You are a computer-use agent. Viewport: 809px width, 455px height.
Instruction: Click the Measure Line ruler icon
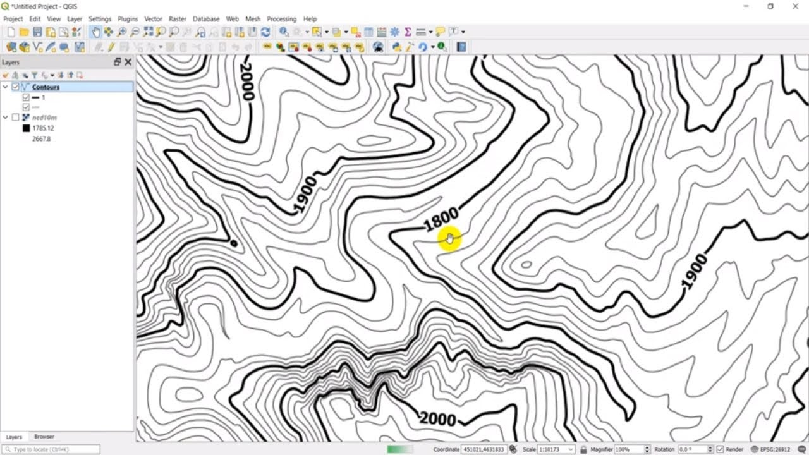tap(420, 32)
